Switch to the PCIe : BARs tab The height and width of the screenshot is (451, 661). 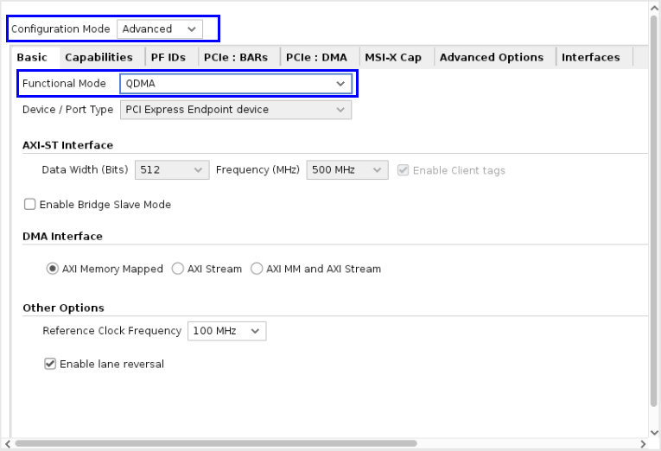[x=235, y=57]
